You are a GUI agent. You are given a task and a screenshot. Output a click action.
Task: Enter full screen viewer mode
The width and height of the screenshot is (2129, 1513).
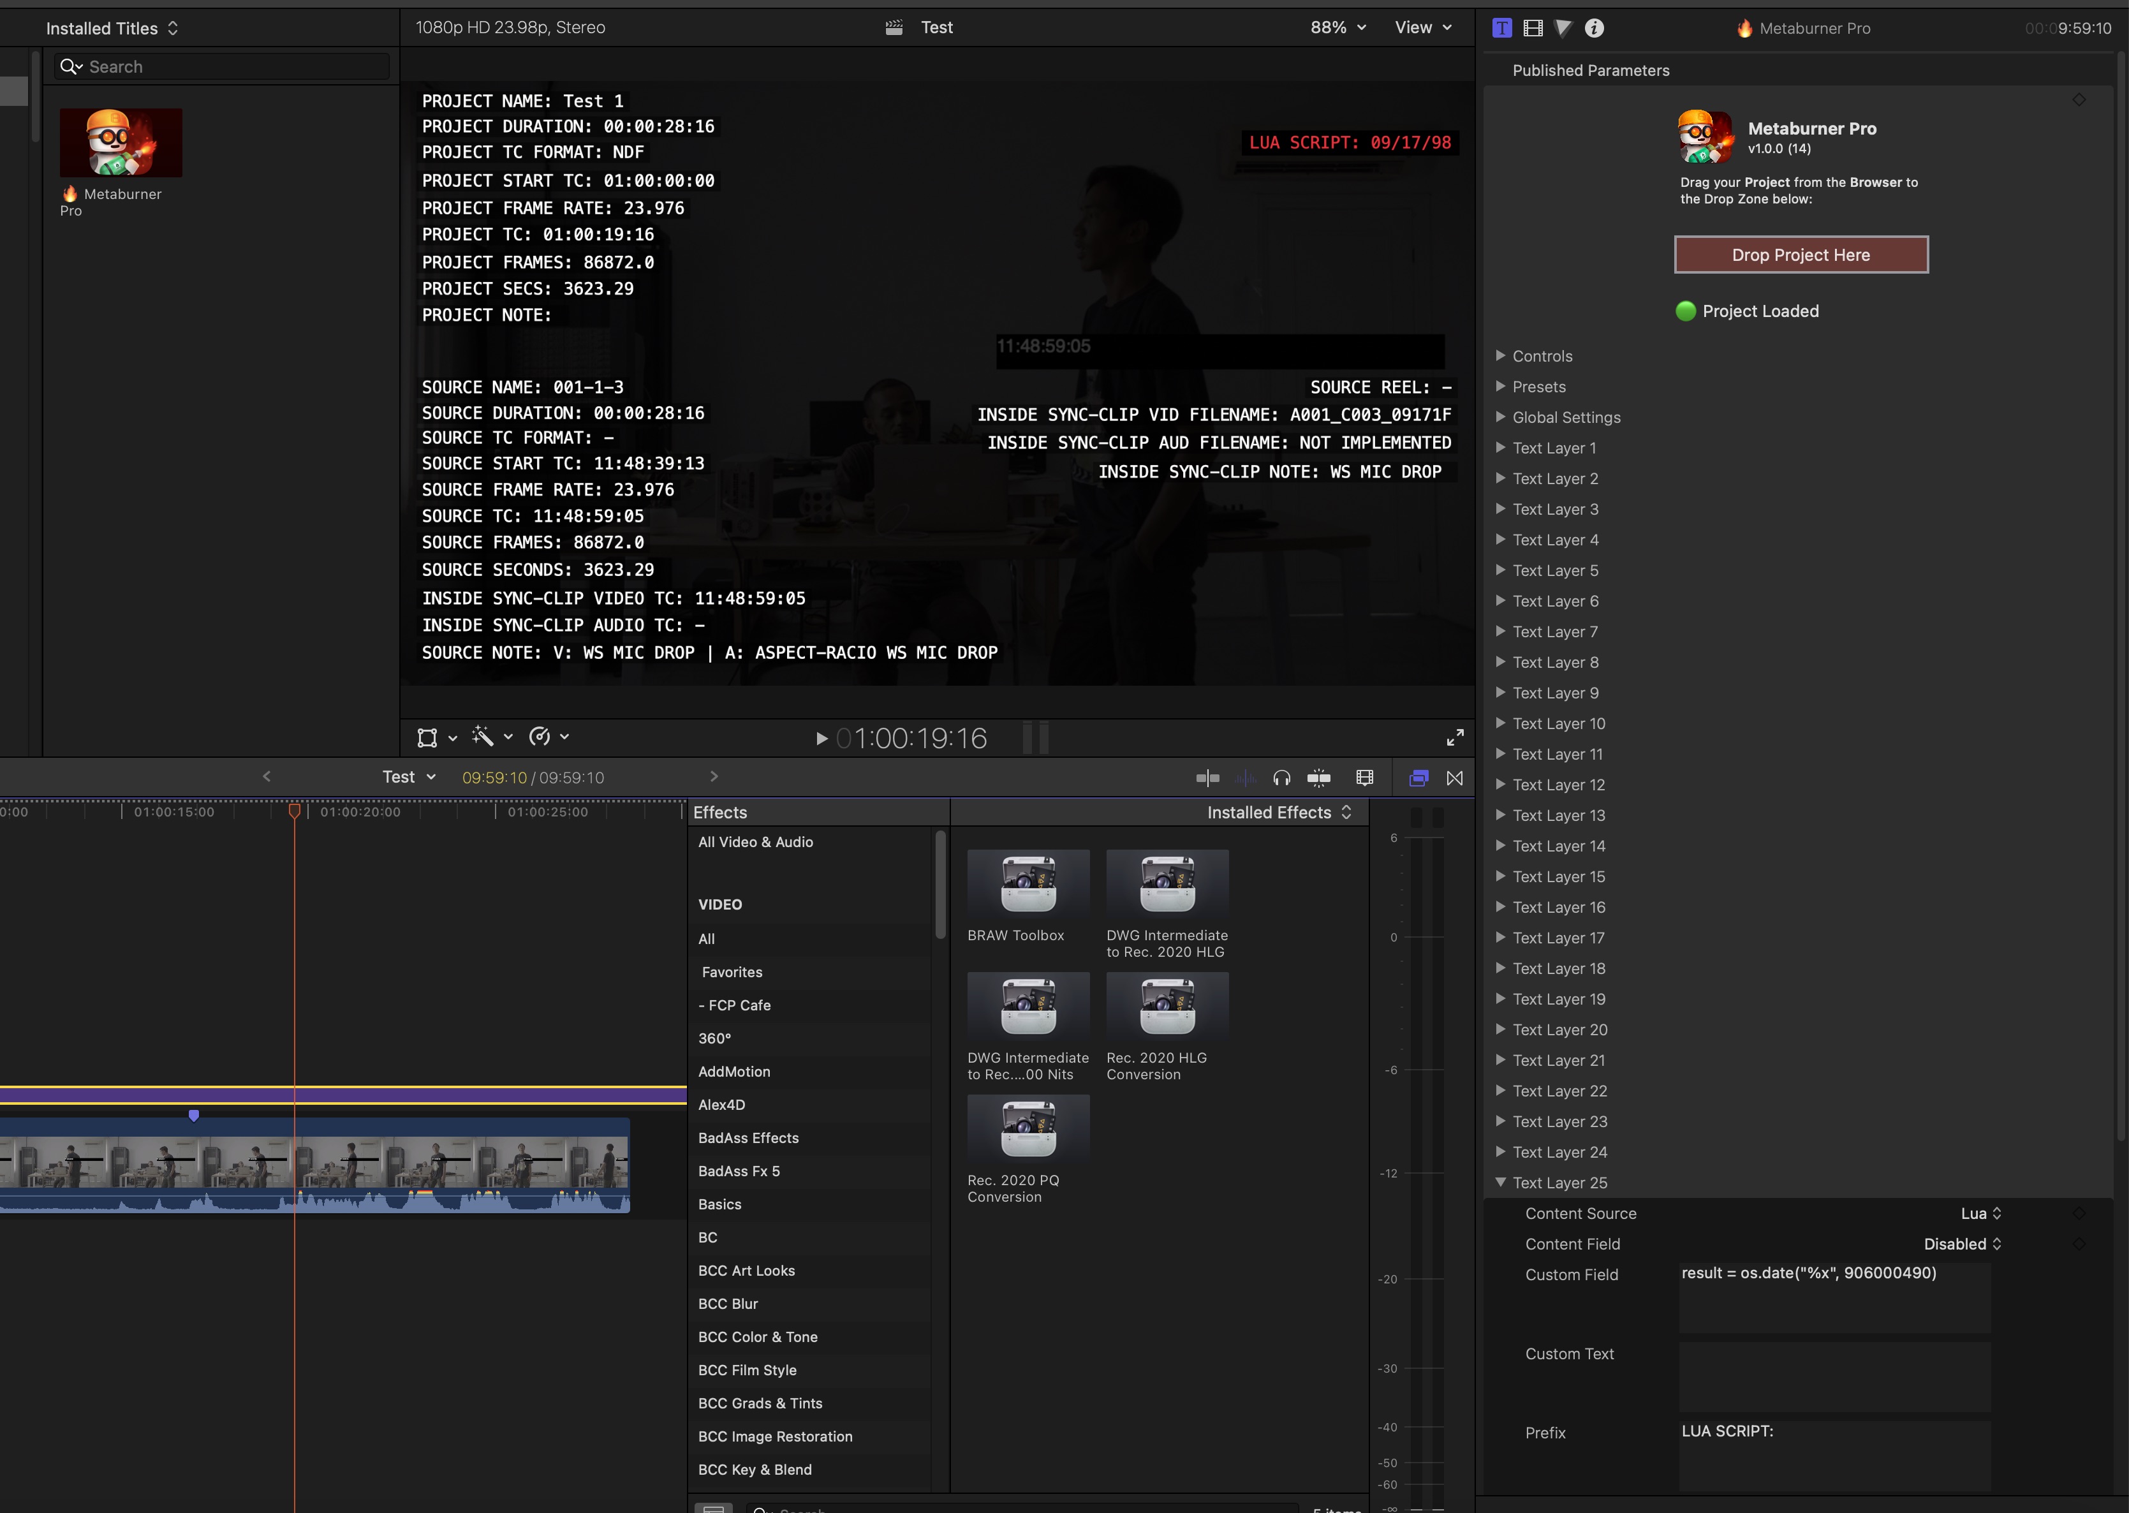click(x=1455, y=738)
